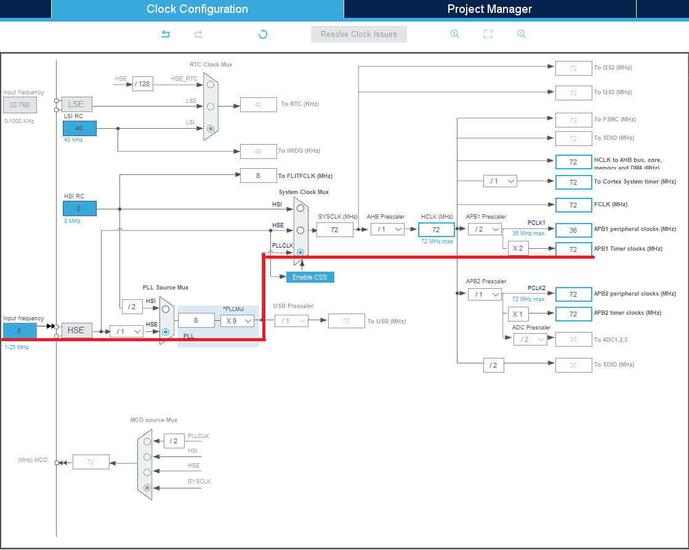This screenshot has height=550, width=689.
Task: Switch to the Project Manager tab
Action: coord(490,9)
